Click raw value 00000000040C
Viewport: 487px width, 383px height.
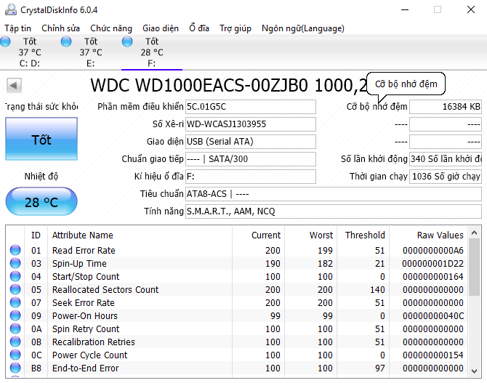click(433, 315)
